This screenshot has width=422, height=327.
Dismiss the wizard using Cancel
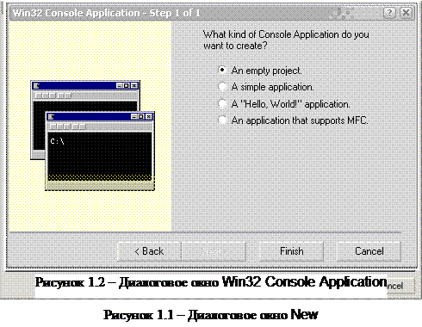(x=369, y=251)
